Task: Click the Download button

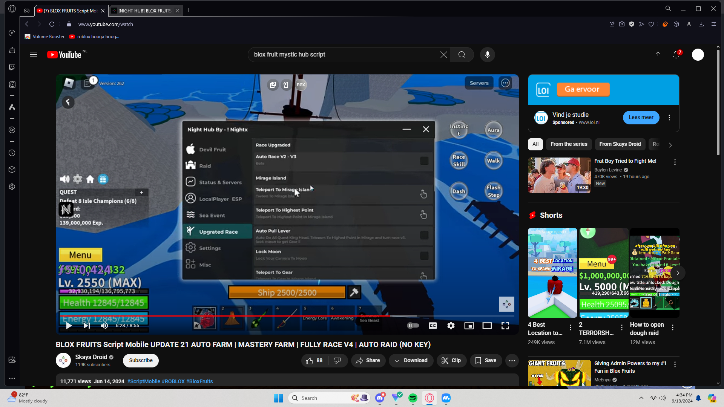Action: [411, 360]
